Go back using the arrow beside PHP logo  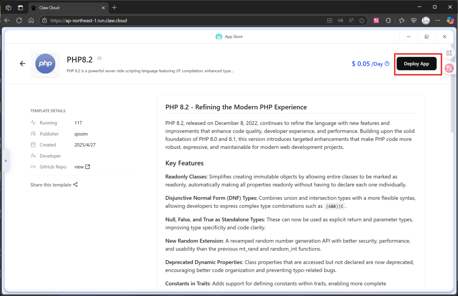point(22,63)
